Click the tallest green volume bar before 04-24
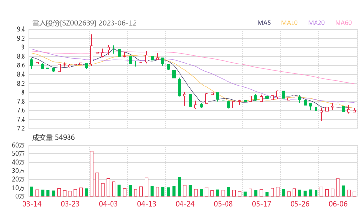362x215 pixels. click(x=180, y=187)
